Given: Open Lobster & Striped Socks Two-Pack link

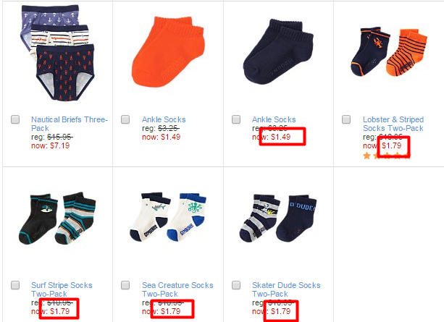Looking at the screenshot, I should point(393,124).
